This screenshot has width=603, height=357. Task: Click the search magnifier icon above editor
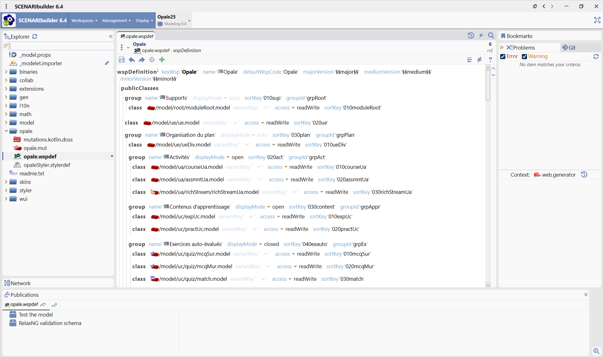coord(491,35)
